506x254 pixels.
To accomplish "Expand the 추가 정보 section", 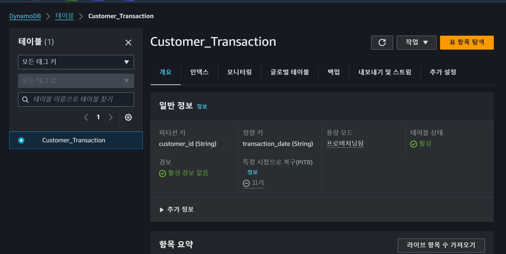I will pyautogui.click(x=176, y=209).
